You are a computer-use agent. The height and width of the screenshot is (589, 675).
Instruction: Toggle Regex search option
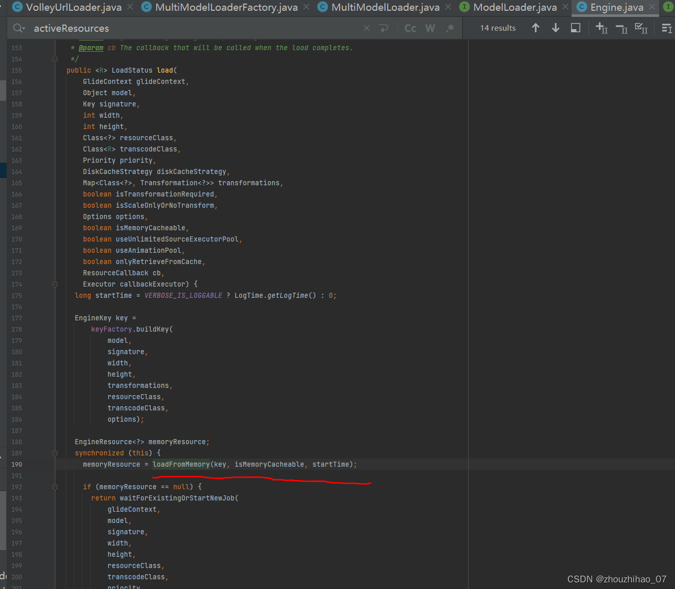450,28
